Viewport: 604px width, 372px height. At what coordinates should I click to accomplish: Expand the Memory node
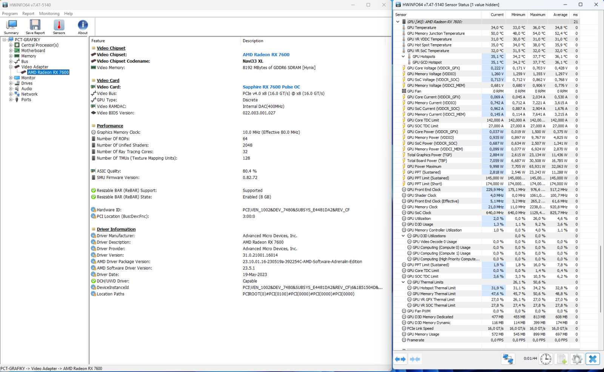tap(11, 56)
